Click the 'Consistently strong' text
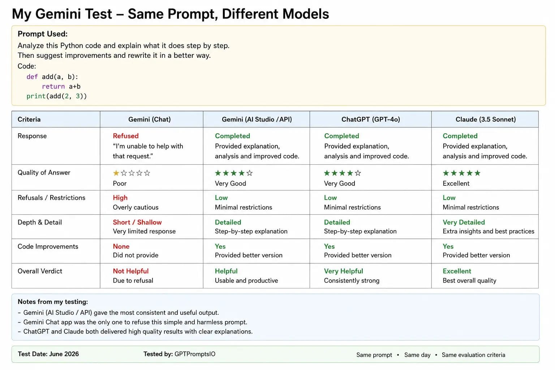The image size is (555, 370). 352,280
